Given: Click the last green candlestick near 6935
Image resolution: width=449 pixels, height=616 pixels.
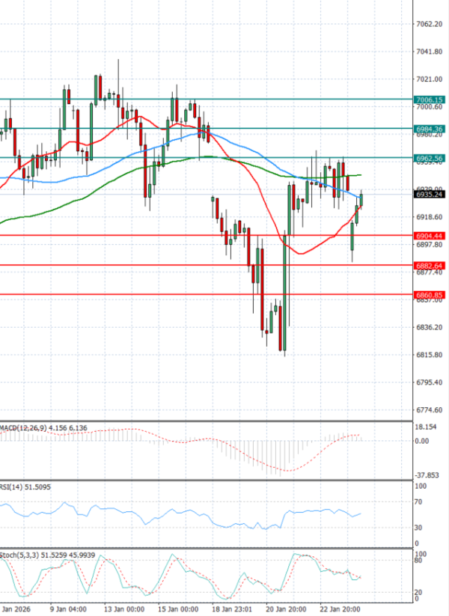Looking at the screenshot, I should pos(361,199).
